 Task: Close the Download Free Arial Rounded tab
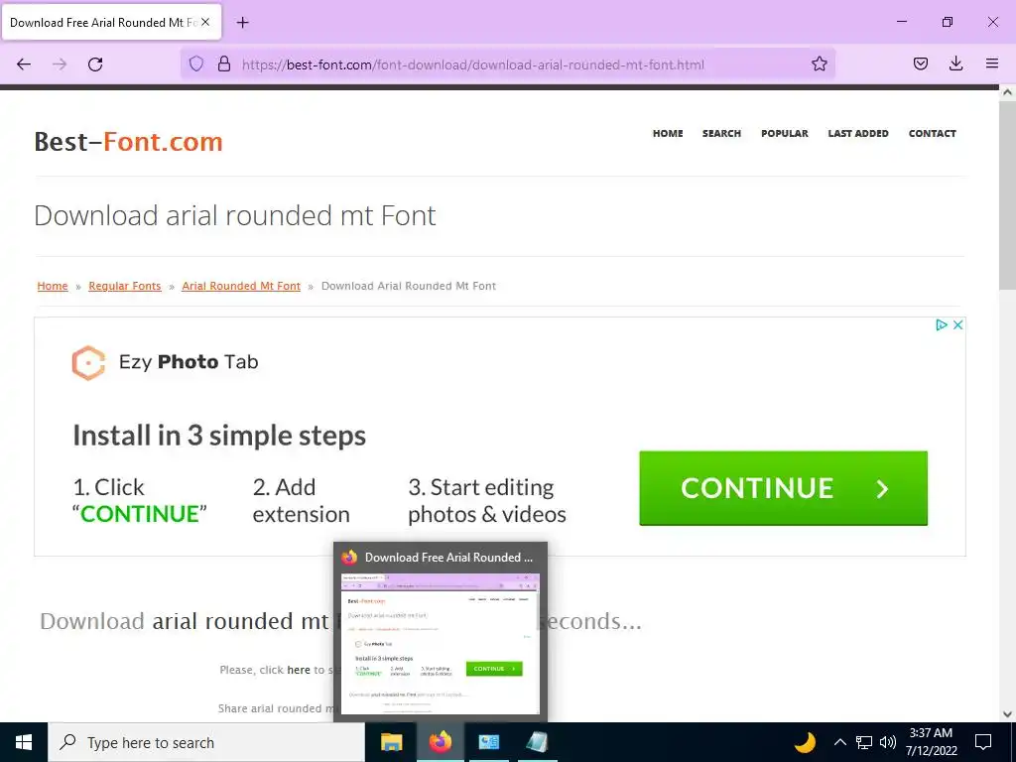point(205,22)
